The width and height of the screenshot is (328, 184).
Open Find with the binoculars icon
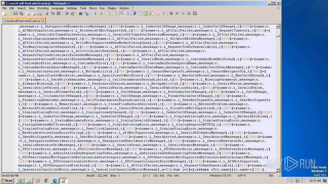(x=80, y=14)
